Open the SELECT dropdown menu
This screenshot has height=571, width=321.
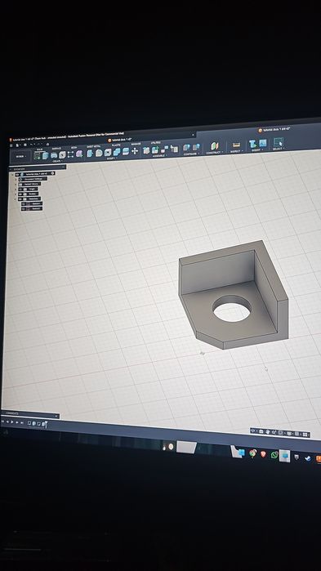pyautogui.click(x=278, y=149)
